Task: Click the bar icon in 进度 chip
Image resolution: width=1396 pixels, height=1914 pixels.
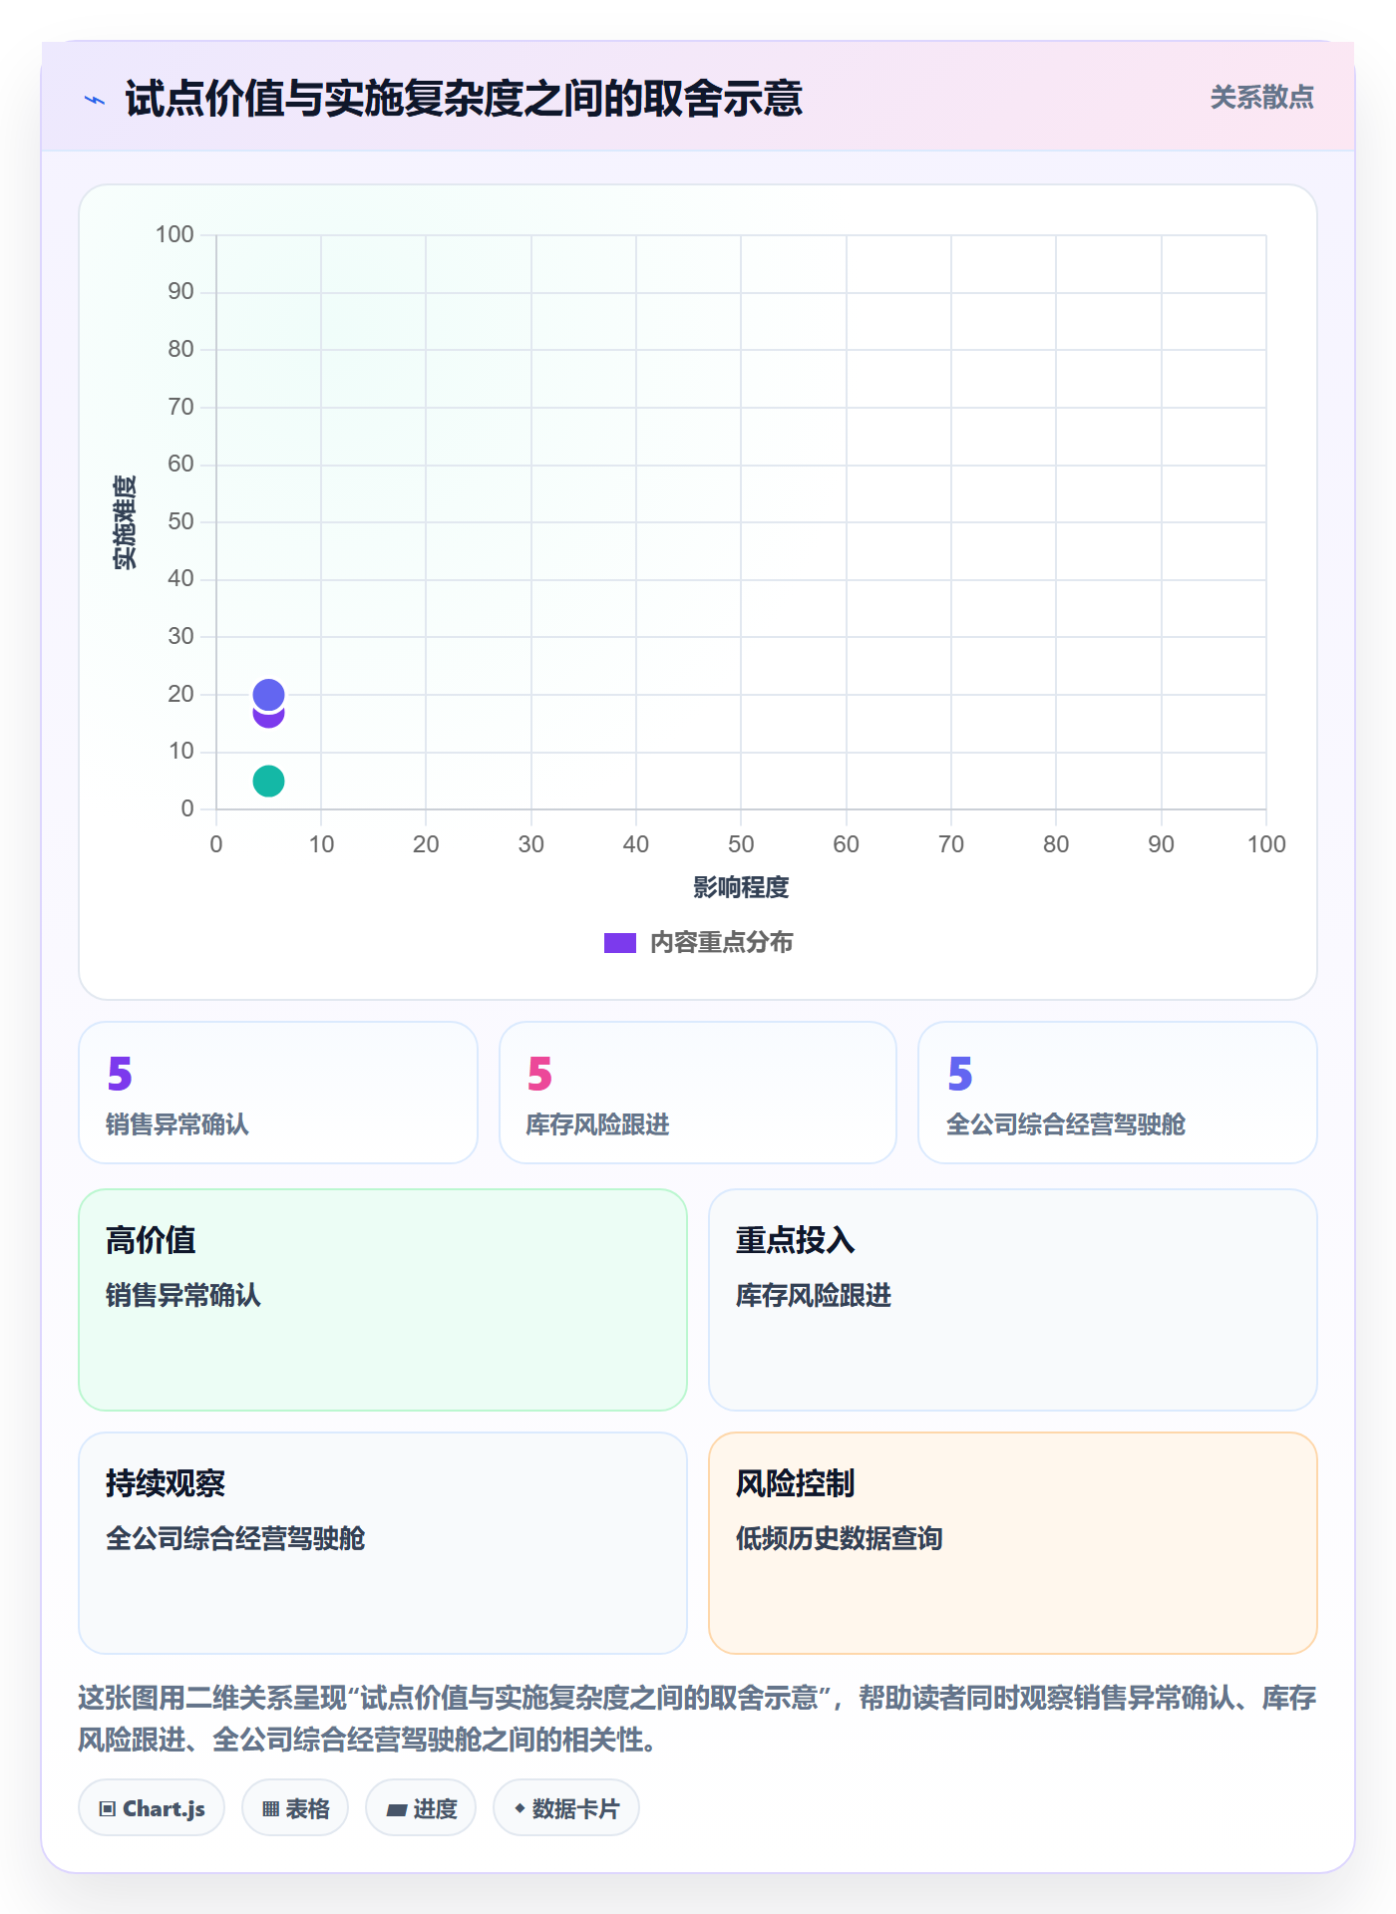Action: click(396, 1810)
